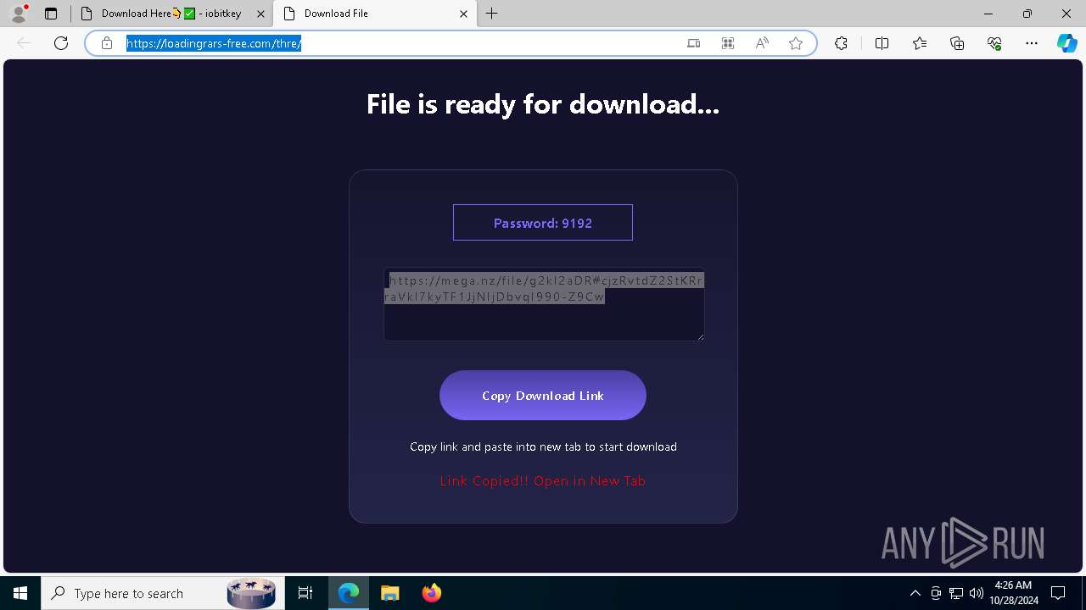Open the network status tray icon
1086x610 pixels.
(x=956, y=593)
